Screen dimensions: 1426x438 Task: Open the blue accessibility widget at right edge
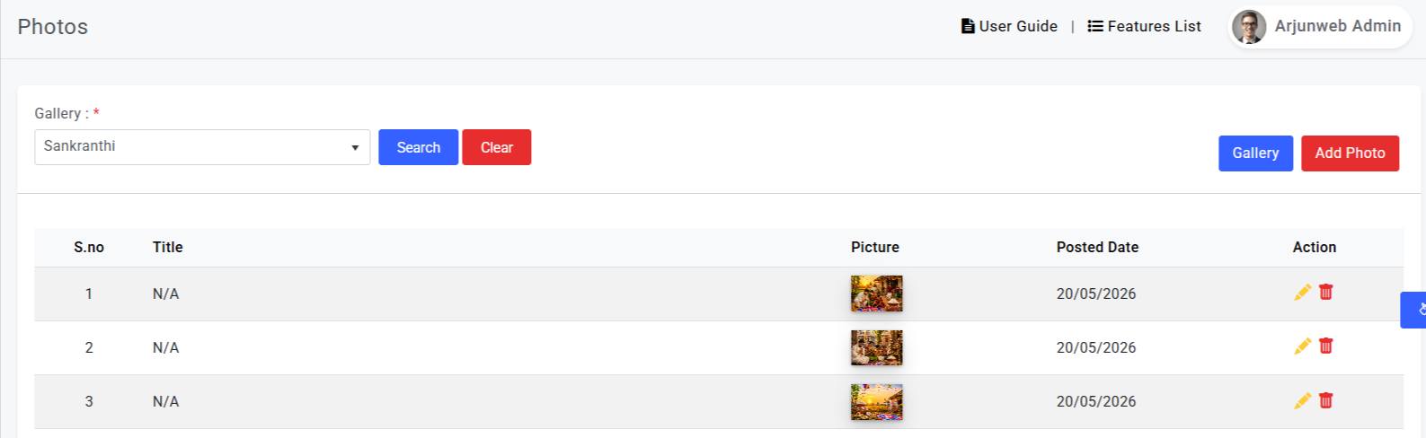pyautogui.click(x=1414, y=310)
